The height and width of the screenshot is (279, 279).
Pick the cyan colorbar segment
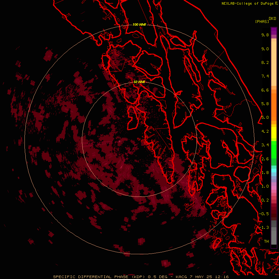pyautogui.click(x=274, y=170)
